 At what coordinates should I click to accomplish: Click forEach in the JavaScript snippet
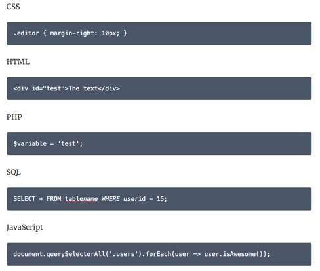159,254
